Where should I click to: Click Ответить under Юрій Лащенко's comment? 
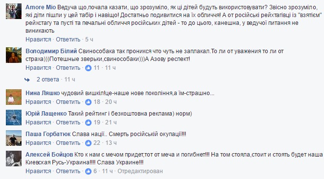[68, 122]
